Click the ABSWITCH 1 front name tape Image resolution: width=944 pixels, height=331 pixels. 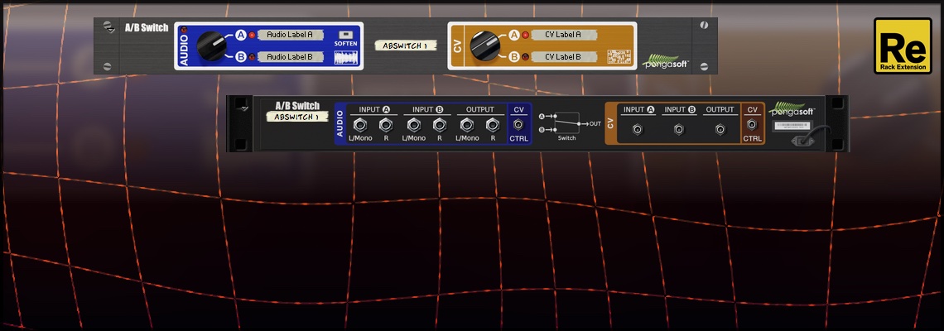[405, 46]
